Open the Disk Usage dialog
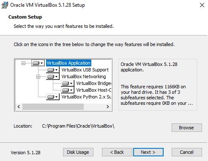208x161 pixels. [x=78, y=152]
